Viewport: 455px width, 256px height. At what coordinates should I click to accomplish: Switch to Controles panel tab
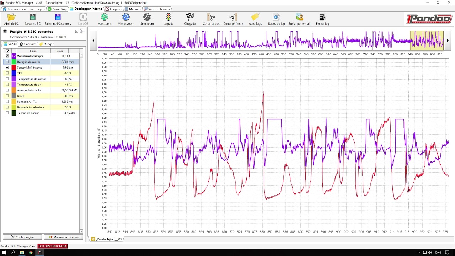[x=28, y=44]
